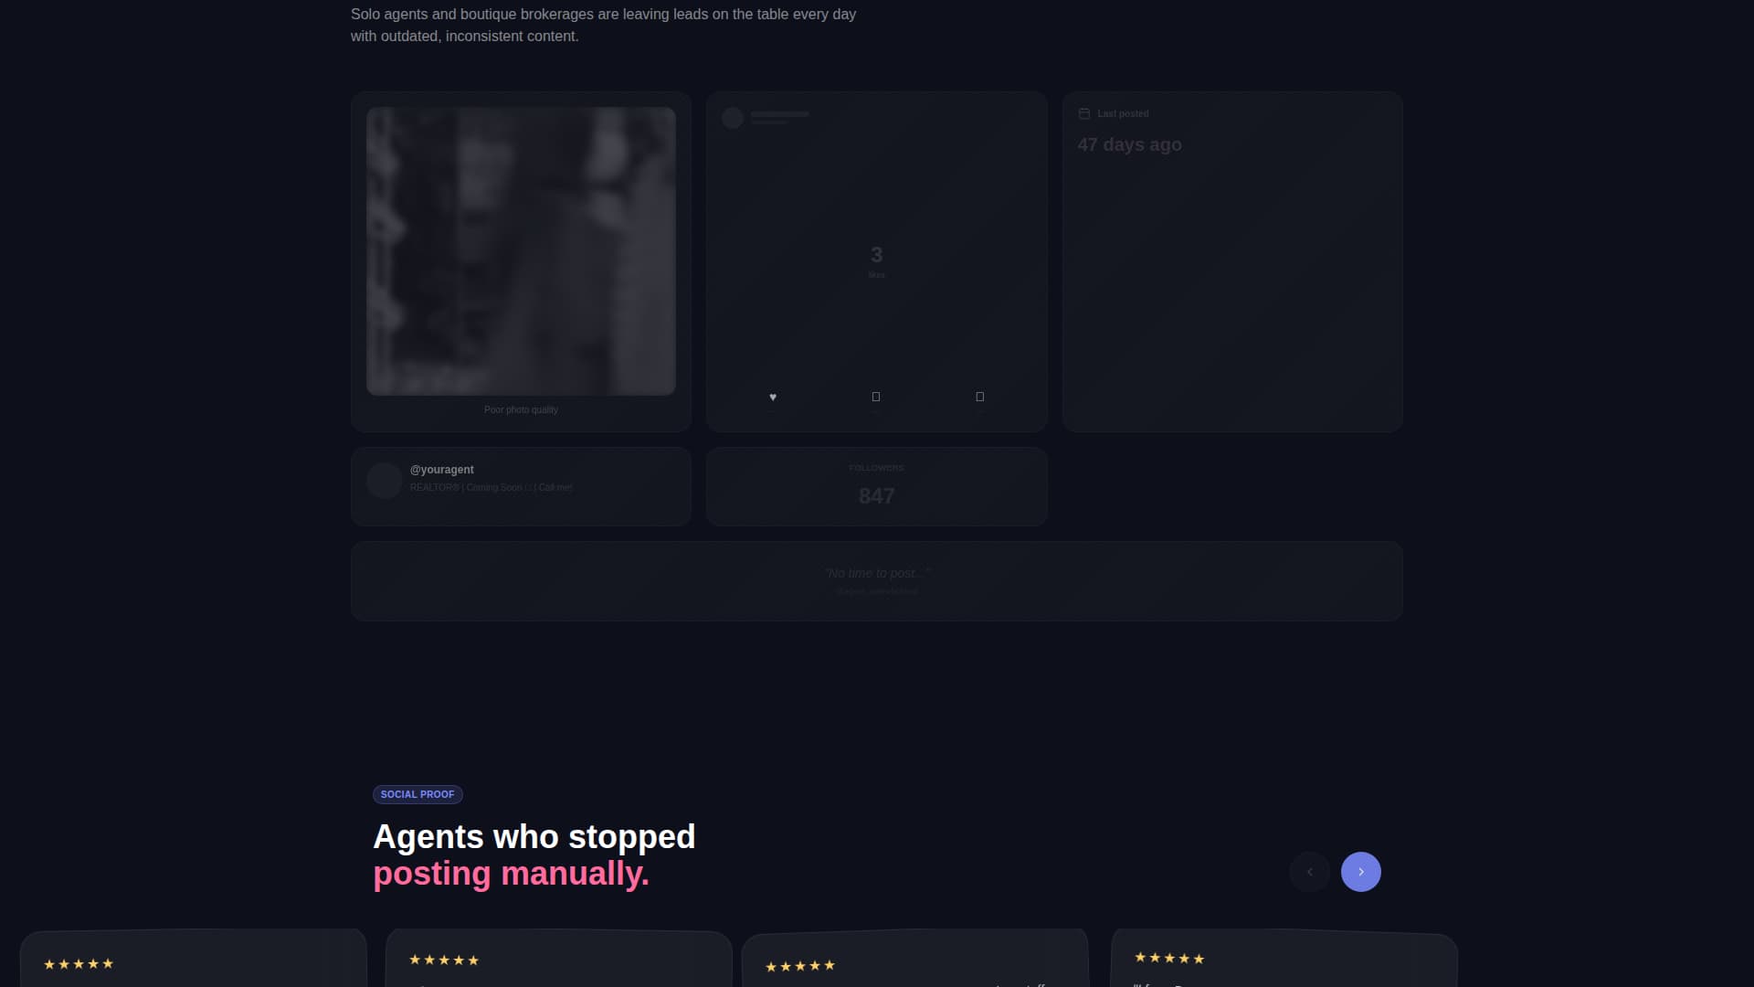The height and width of the screenshot is (987, 1754).
Task: Click the calendar icon next to Last posted
Action: coord(1084,113)
